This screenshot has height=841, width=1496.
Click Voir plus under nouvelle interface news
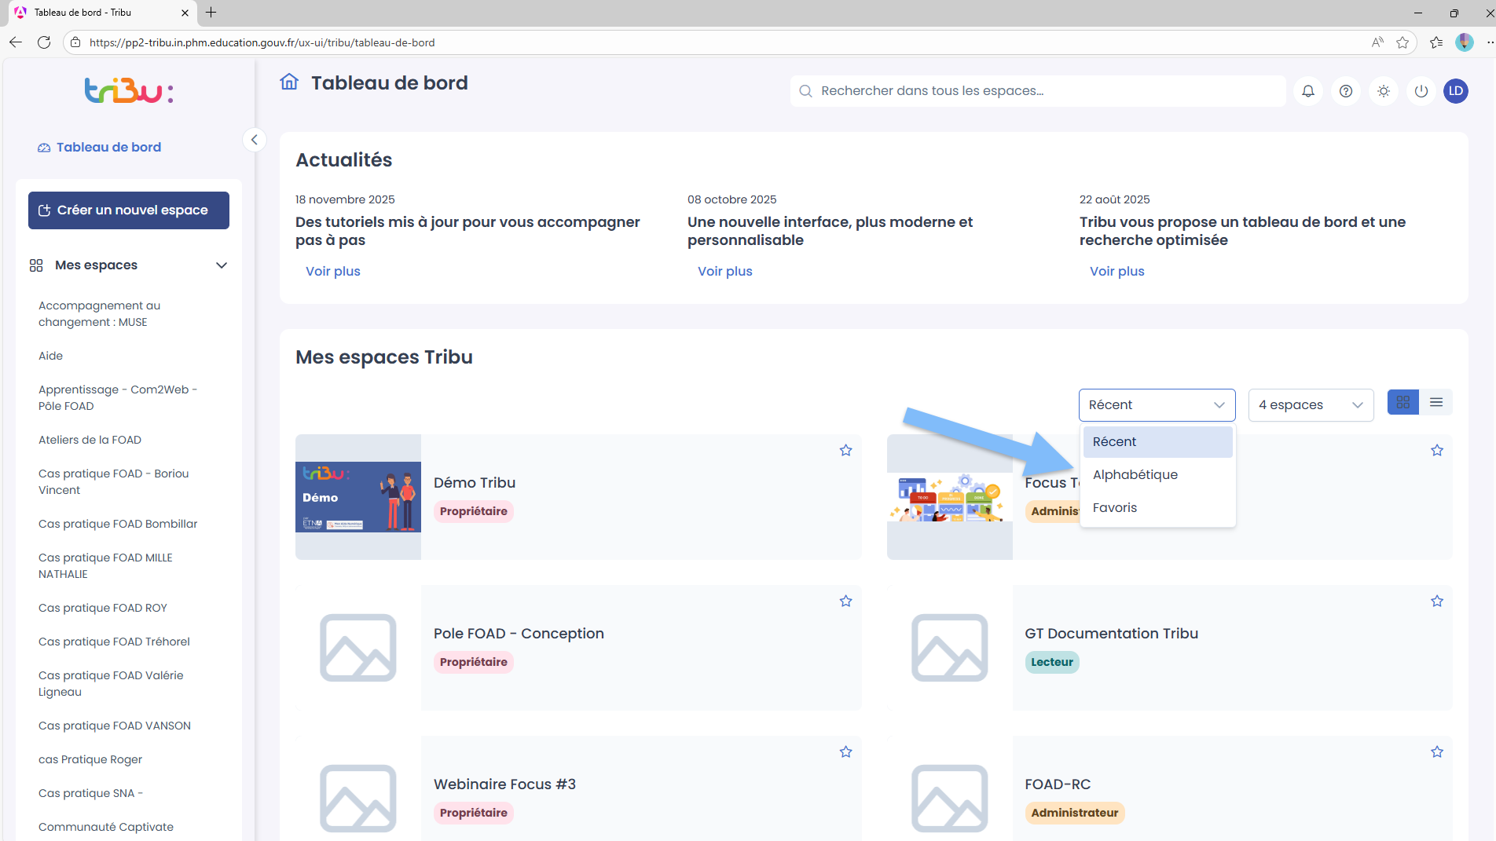click(725, 272)
